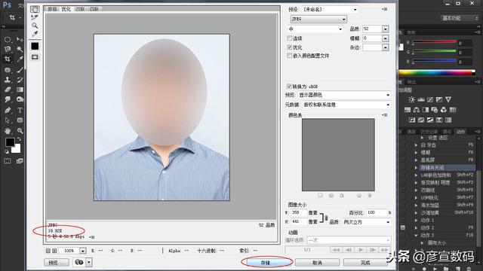The width and height of the screenshot is (483, 271).
Task: Open the 品质 52 quality slider arrow
Action: [386, 29]
